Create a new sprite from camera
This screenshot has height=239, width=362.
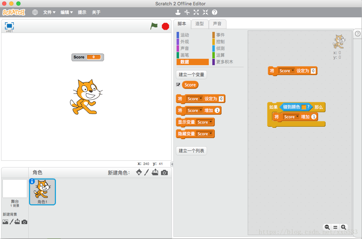point(165,172)
